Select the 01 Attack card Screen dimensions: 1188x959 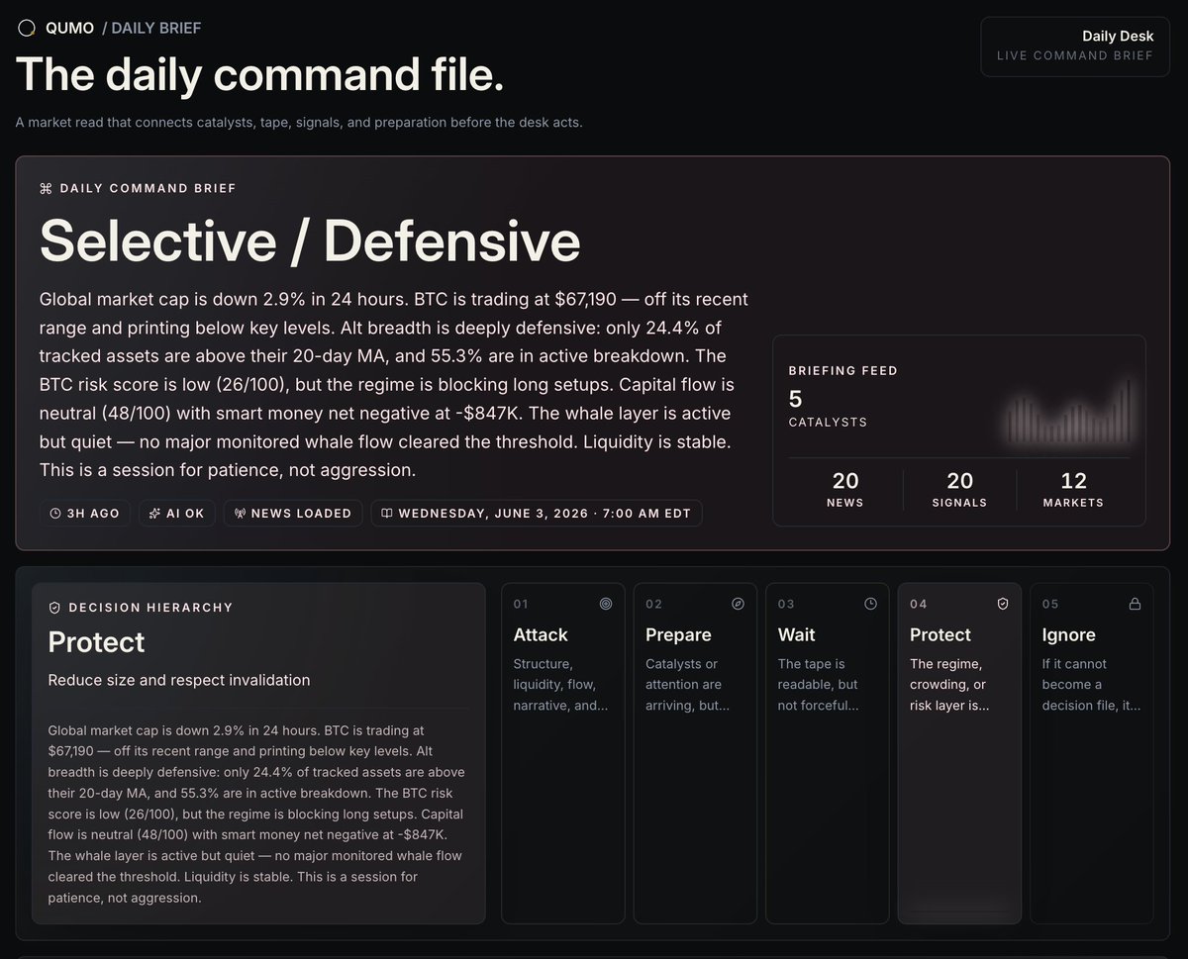click(x=563, y=753)
